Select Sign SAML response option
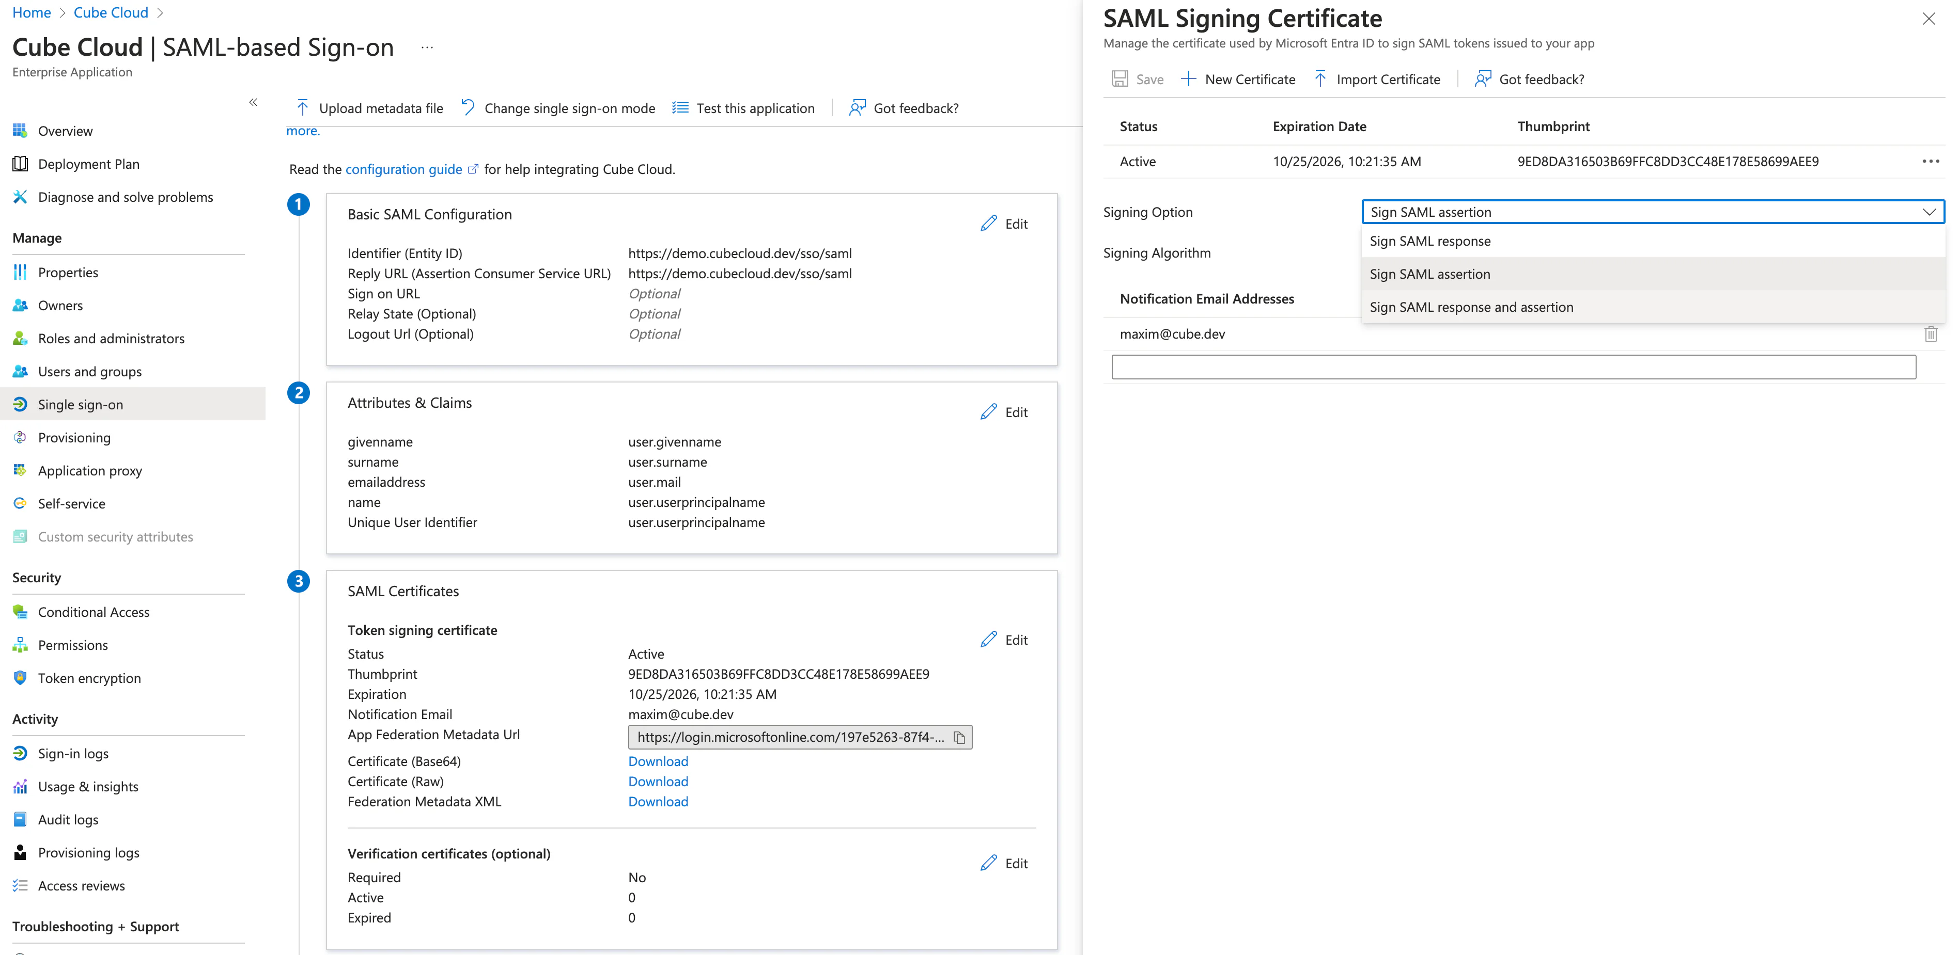This screenshot has height=955, width=1959. pos(1429,241)
